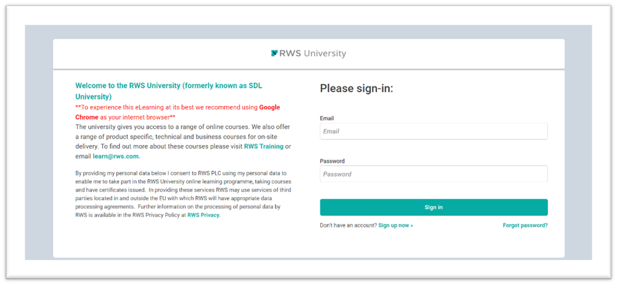Click the personal data consent paragraph
This screenshot has height=285, width=617.
click(183, 194)
